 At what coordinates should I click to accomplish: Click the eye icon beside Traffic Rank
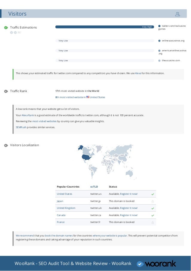click(x=6, y=91)
